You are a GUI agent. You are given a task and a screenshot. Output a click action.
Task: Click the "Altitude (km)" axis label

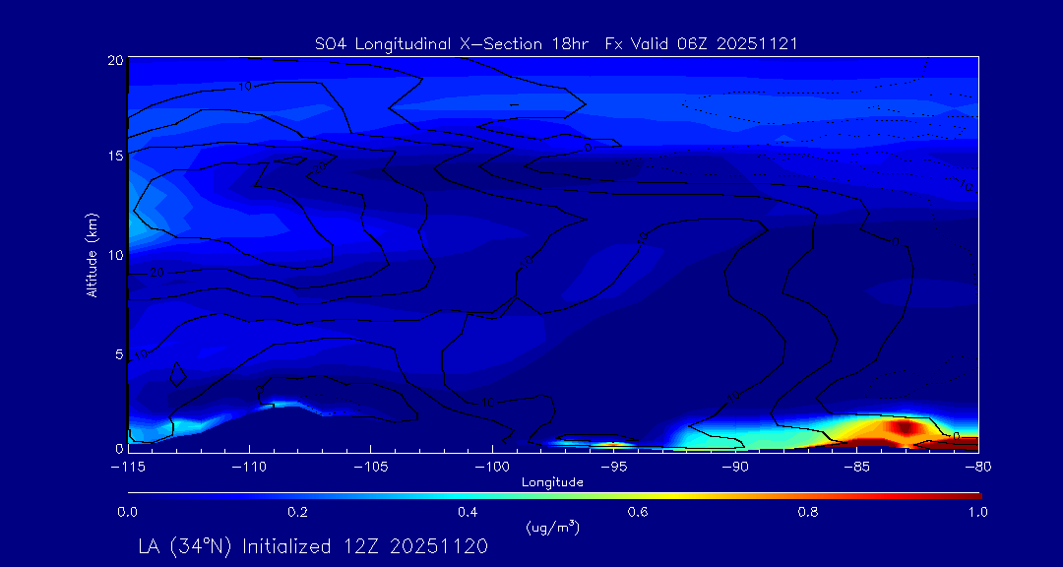[92, 256]
